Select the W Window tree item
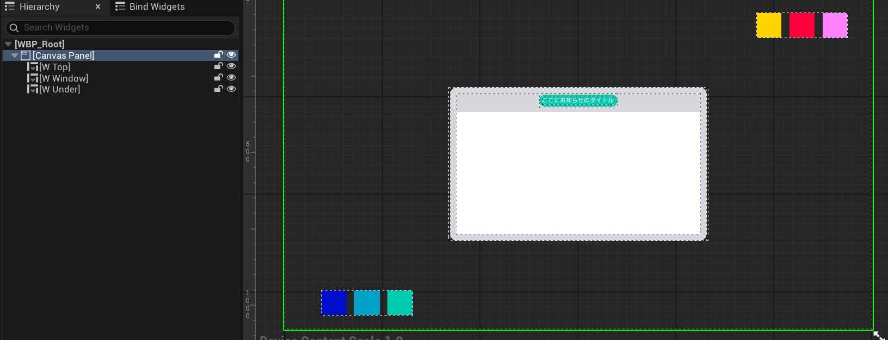Viewport: 888px width, 340px height. [64, 78]
